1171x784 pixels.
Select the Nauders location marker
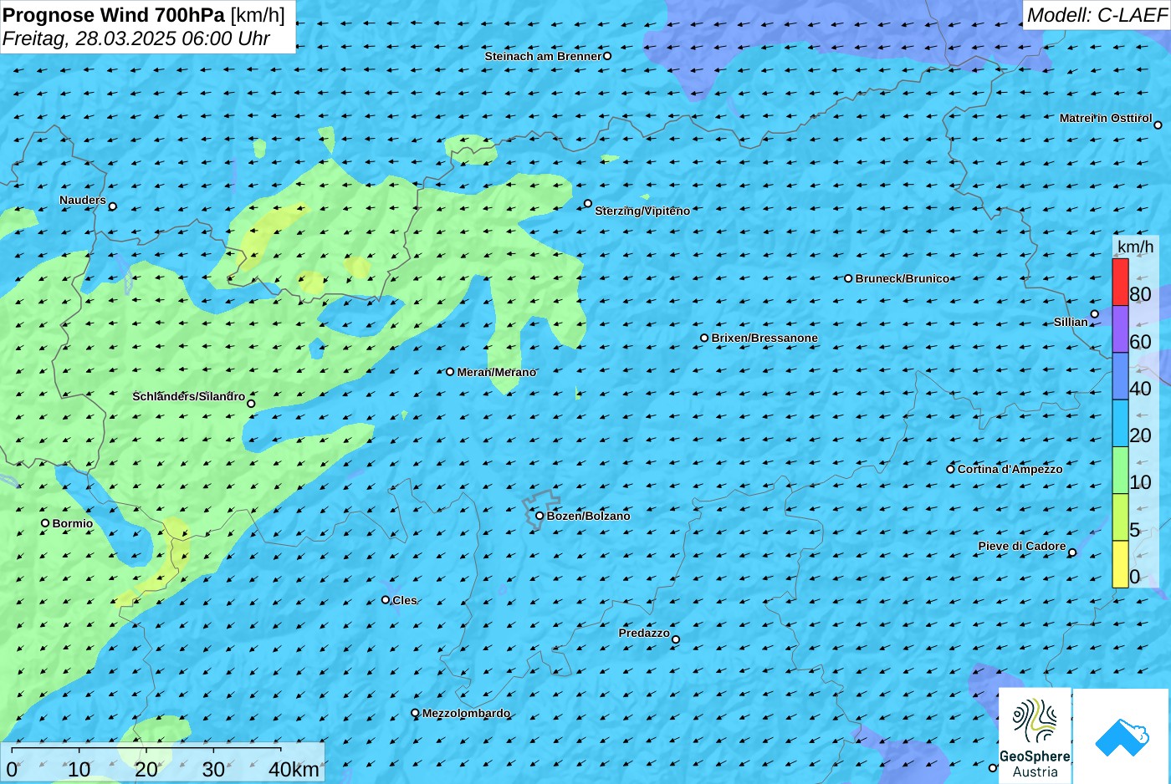pyautogui.click(x=113, y=206)
